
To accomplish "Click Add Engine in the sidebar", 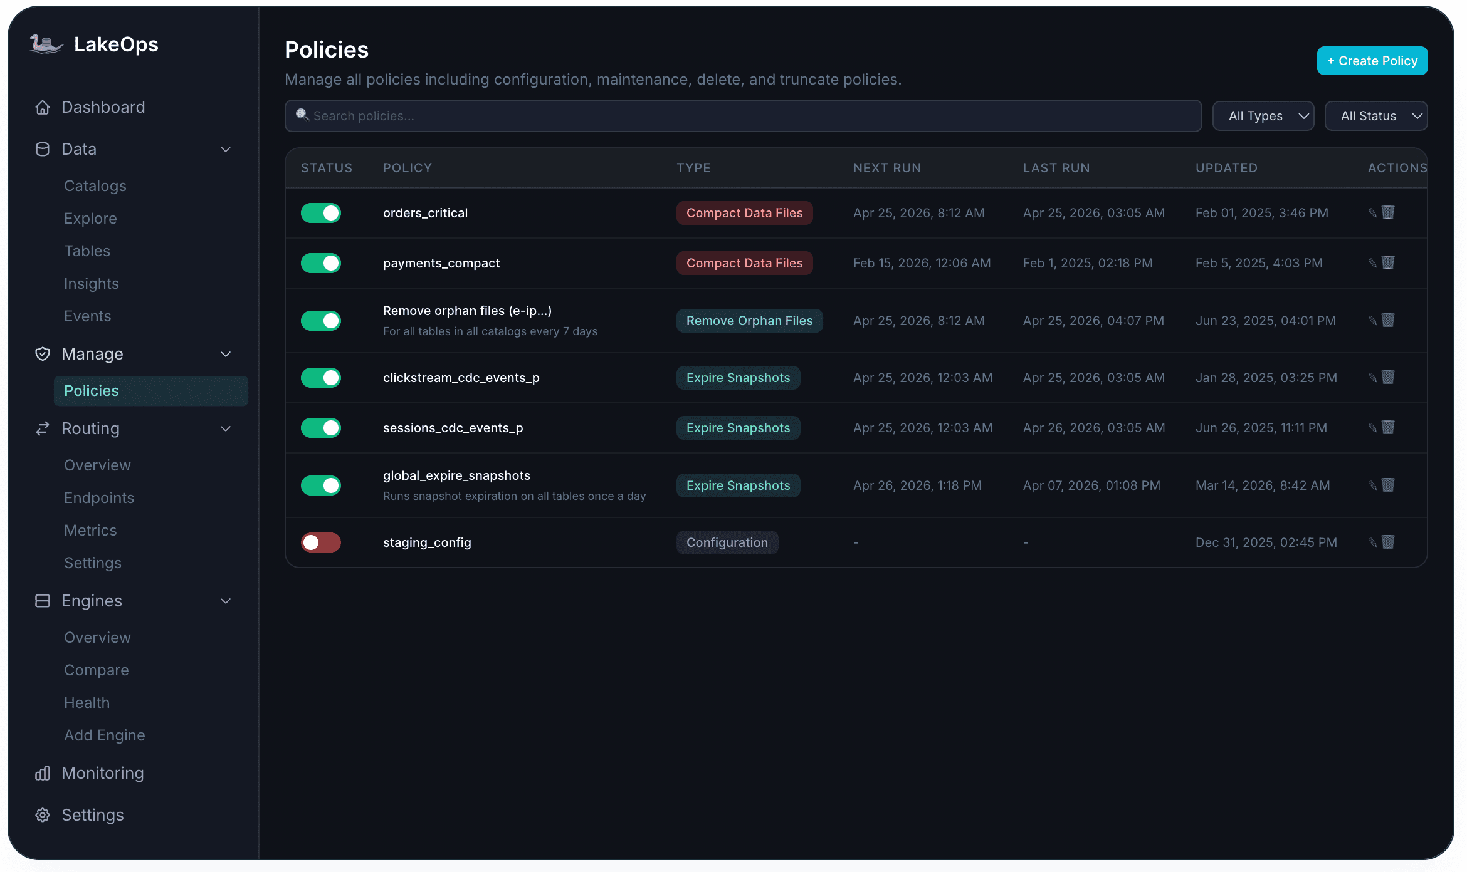I will click(x=105, y=735).
